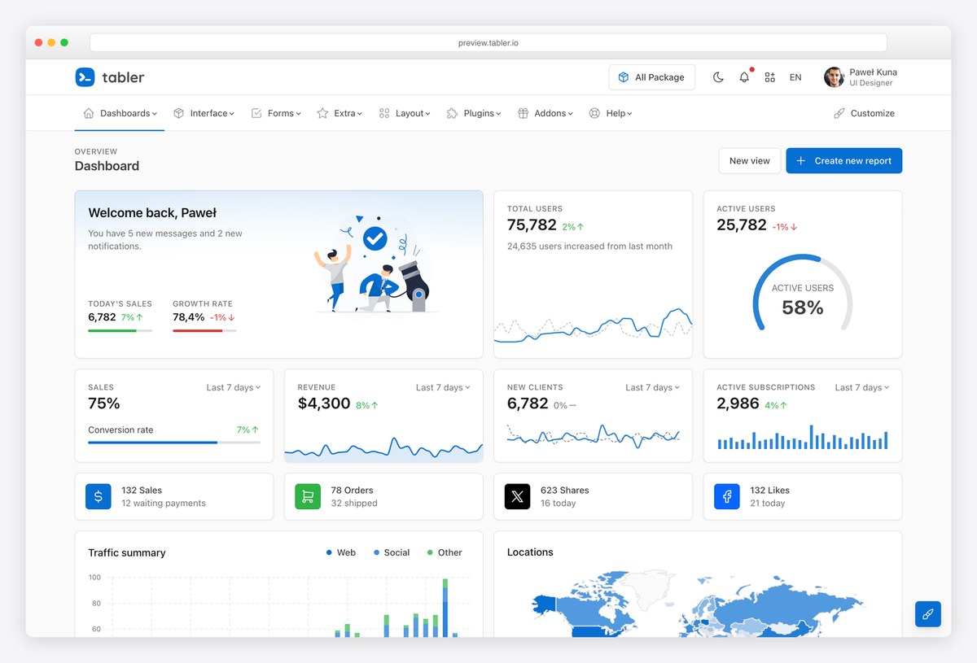Click Growth Rate red progress bar
This screenshot has height=663, width=977.
pyautogui.click(x=204, y=330)
